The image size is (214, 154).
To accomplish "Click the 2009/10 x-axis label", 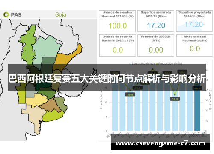I will [110, 135].
